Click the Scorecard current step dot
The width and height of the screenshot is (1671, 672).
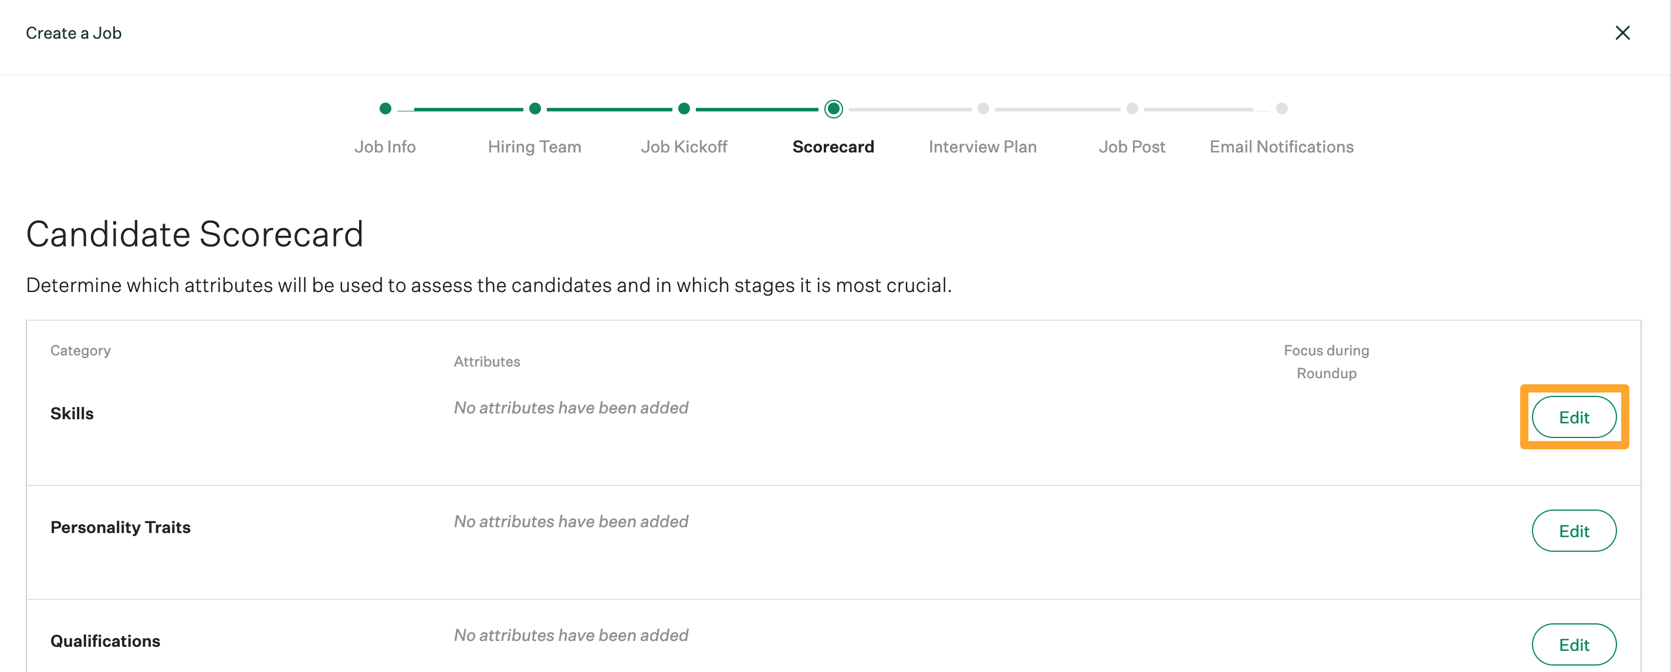(x=834, y=108)
